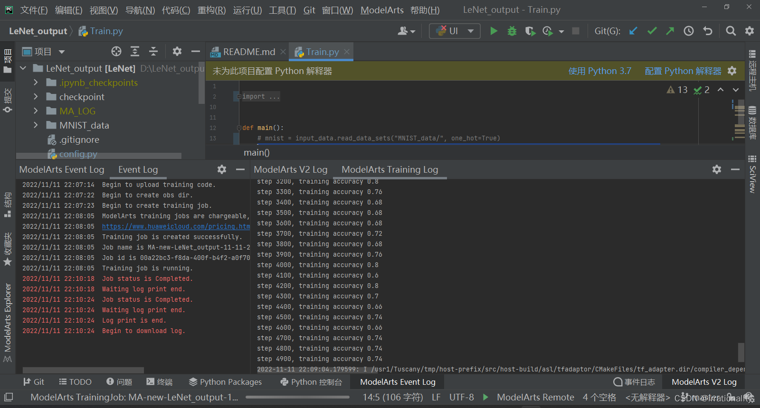Open TODO tool window
The width and height of the screenshot is (760, 408).
[75, 382]
